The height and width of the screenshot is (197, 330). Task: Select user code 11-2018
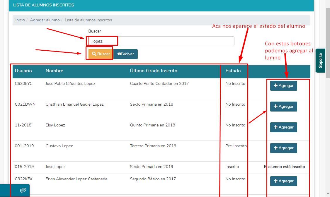tap(23, 125)
